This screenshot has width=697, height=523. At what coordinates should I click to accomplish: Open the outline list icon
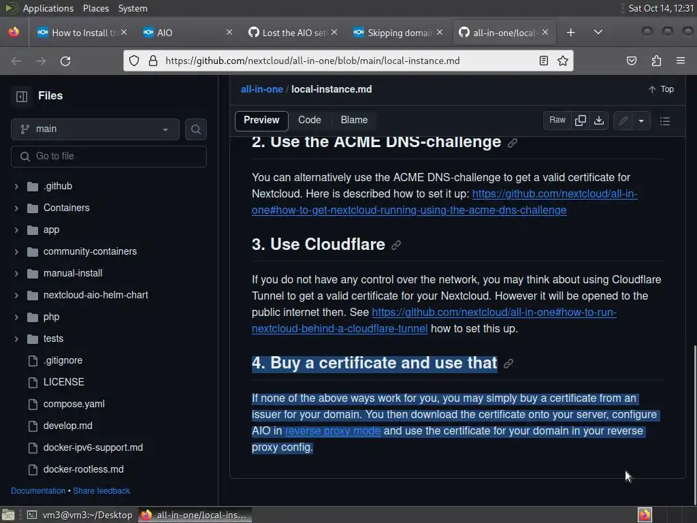coord(664,121)
